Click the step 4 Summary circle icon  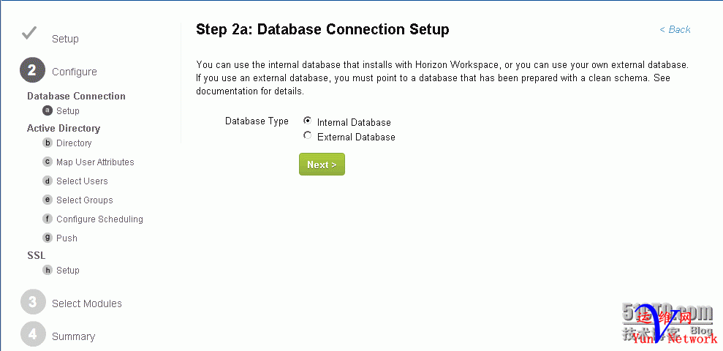pos(33,334)
